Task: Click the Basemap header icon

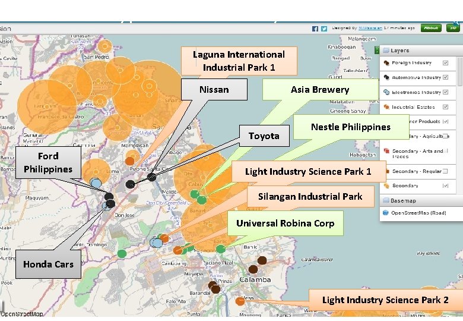Action: tap(386, 201)
